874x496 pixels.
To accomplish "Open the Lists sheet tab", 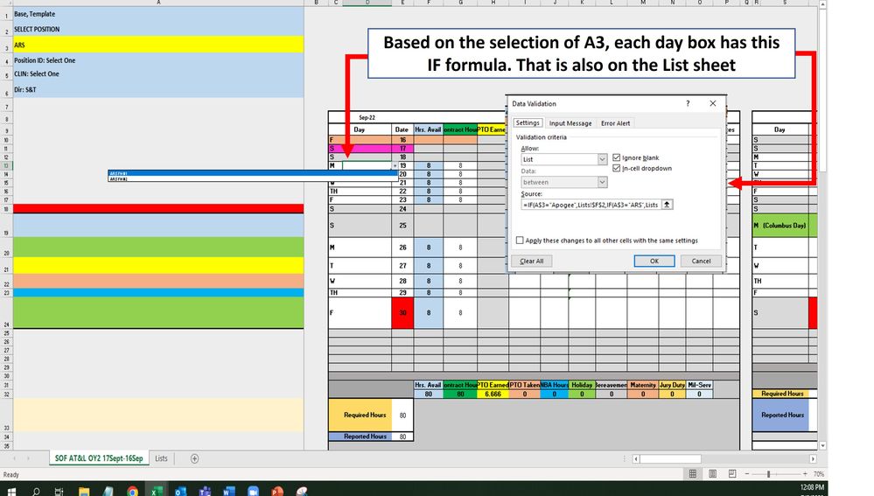I will (161, 458).
